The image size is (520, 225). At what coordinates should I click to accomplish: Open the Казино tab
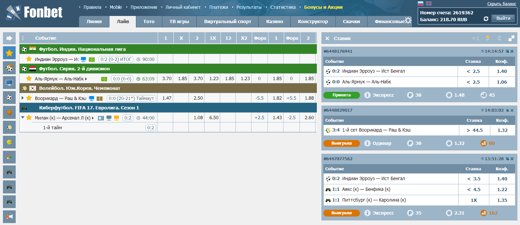[274, 21]
